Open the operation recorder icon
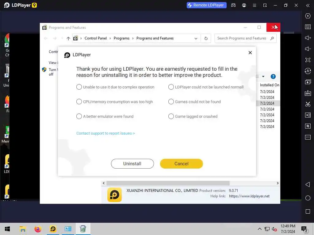314x235 pixels. pos(308,71)
